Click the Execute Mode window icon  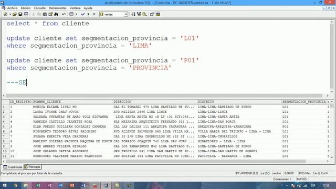click(x=71, y=14)
